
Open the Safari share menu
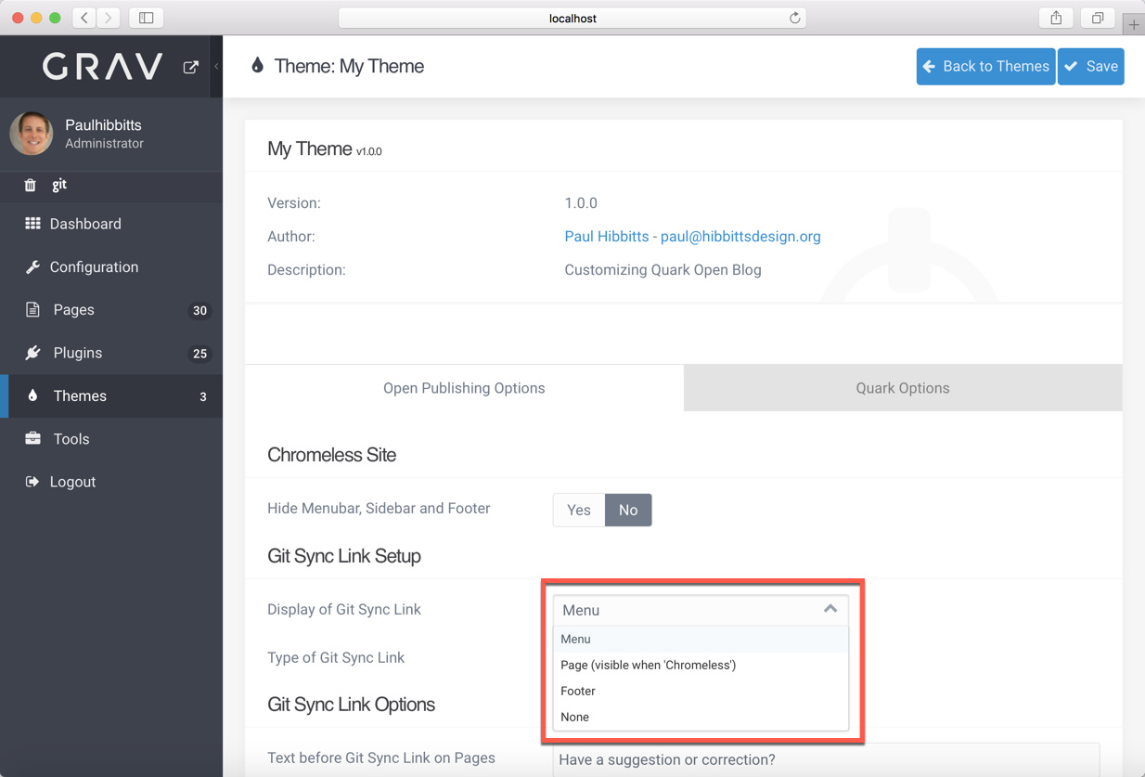[1056, 18]
